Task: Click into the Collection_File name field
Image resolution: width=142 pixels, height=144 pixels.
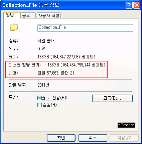Action: [x=85, y=28]
